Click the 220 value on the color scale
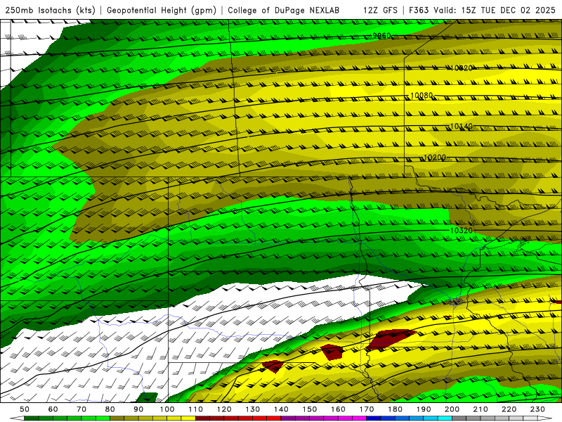The width and height of the screenshot is (562, 422). pos(509,409)
